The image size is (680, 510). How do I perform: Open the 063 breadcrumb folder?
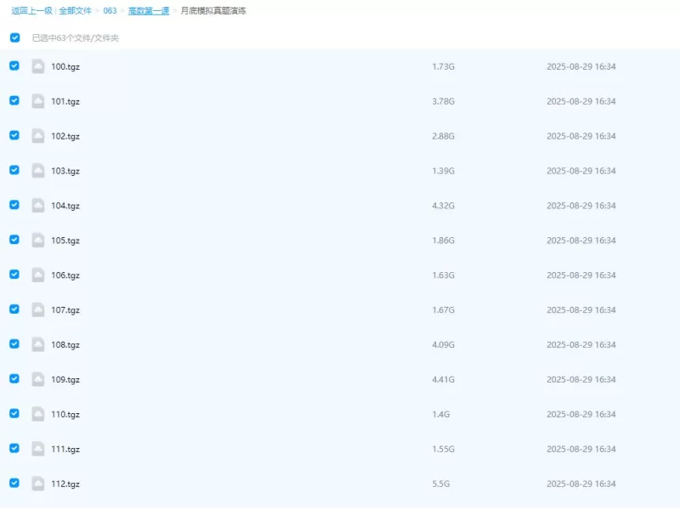point(110,11)
